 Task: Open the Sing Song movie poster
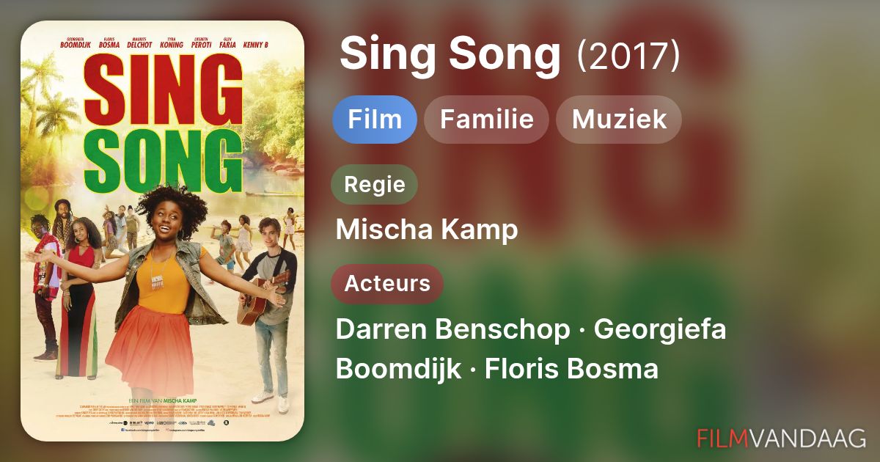click(x=162, y=231)
